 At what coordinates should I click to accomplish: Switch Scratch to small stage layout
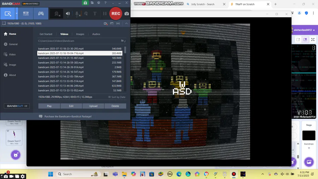coord(298,40)
